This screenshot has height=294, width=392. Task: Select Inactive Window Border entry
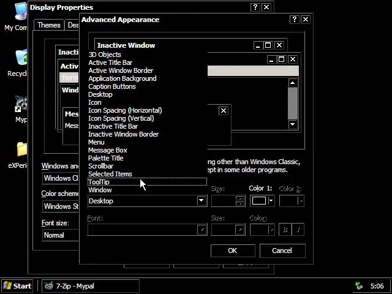(147, 134)
